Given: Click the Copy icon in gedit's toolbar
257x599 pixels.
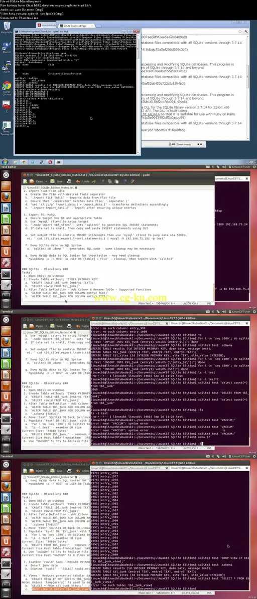Looking at the screenshot, I should point(110,181).
